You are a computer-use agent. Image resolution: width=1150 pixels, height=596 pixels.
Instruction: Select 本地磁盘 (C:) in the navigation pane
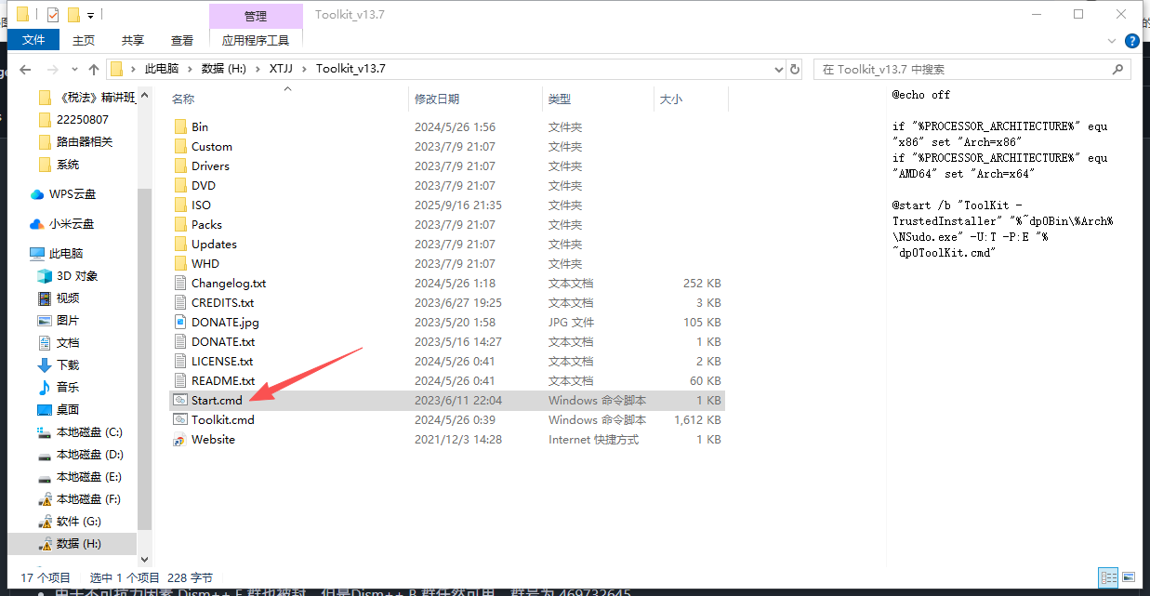pos(89,432)
